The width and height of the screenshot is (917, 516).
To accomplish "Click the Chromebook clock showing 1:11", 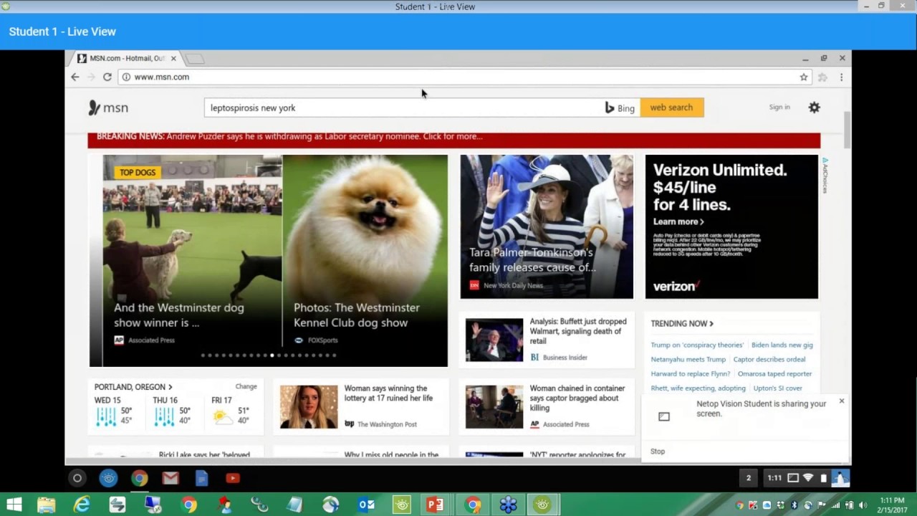I will tap(774, 478).
